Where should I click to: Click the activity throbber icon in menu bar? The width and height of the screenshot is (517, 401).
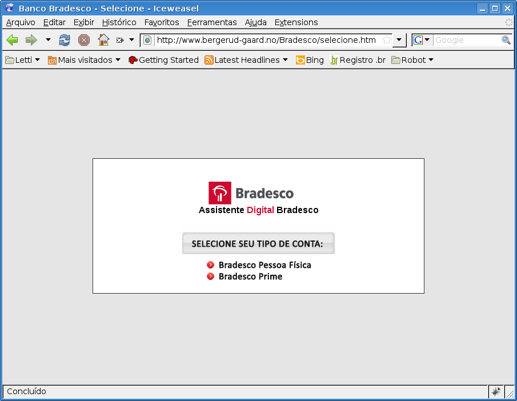(x=509, y=22)
